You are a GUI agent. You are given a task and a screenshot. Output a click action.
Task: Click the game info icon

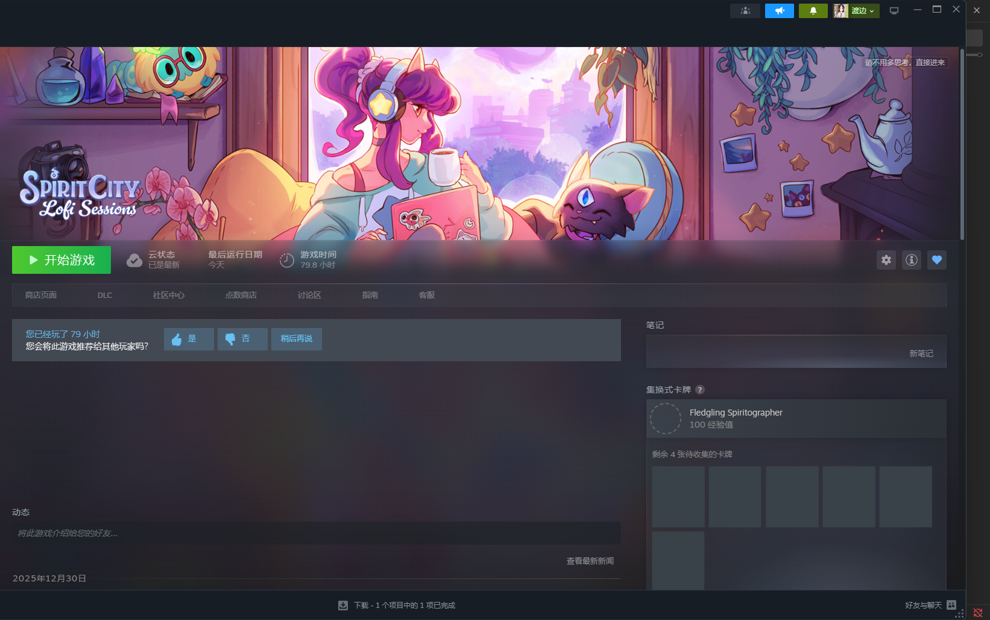click(x=911, y=260)
